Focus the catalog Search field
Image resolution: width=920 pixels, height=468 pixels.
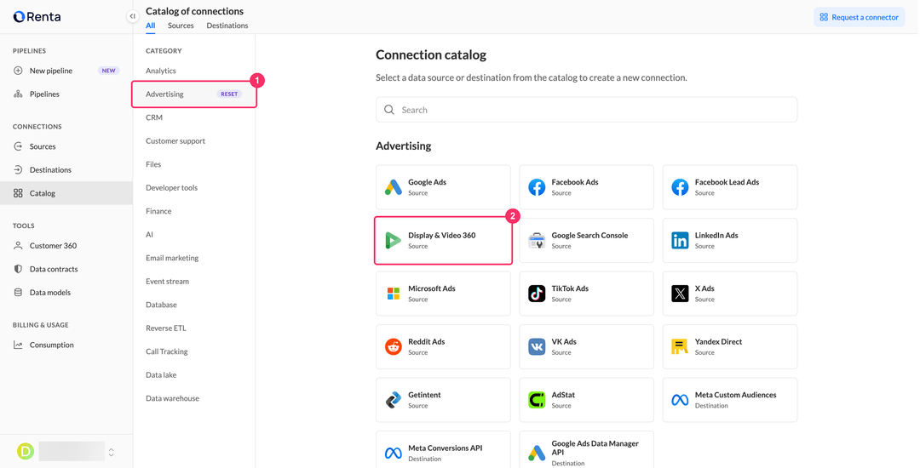tap(586, 110)
